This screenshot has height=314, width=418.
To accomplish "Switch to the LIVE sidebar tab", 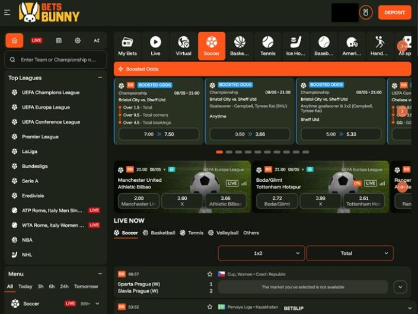I will tap(37, 40).
